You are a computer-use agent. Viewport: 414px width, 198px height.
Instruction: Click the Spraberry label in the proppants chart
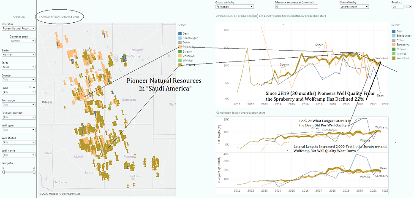[x=382, y=176]
